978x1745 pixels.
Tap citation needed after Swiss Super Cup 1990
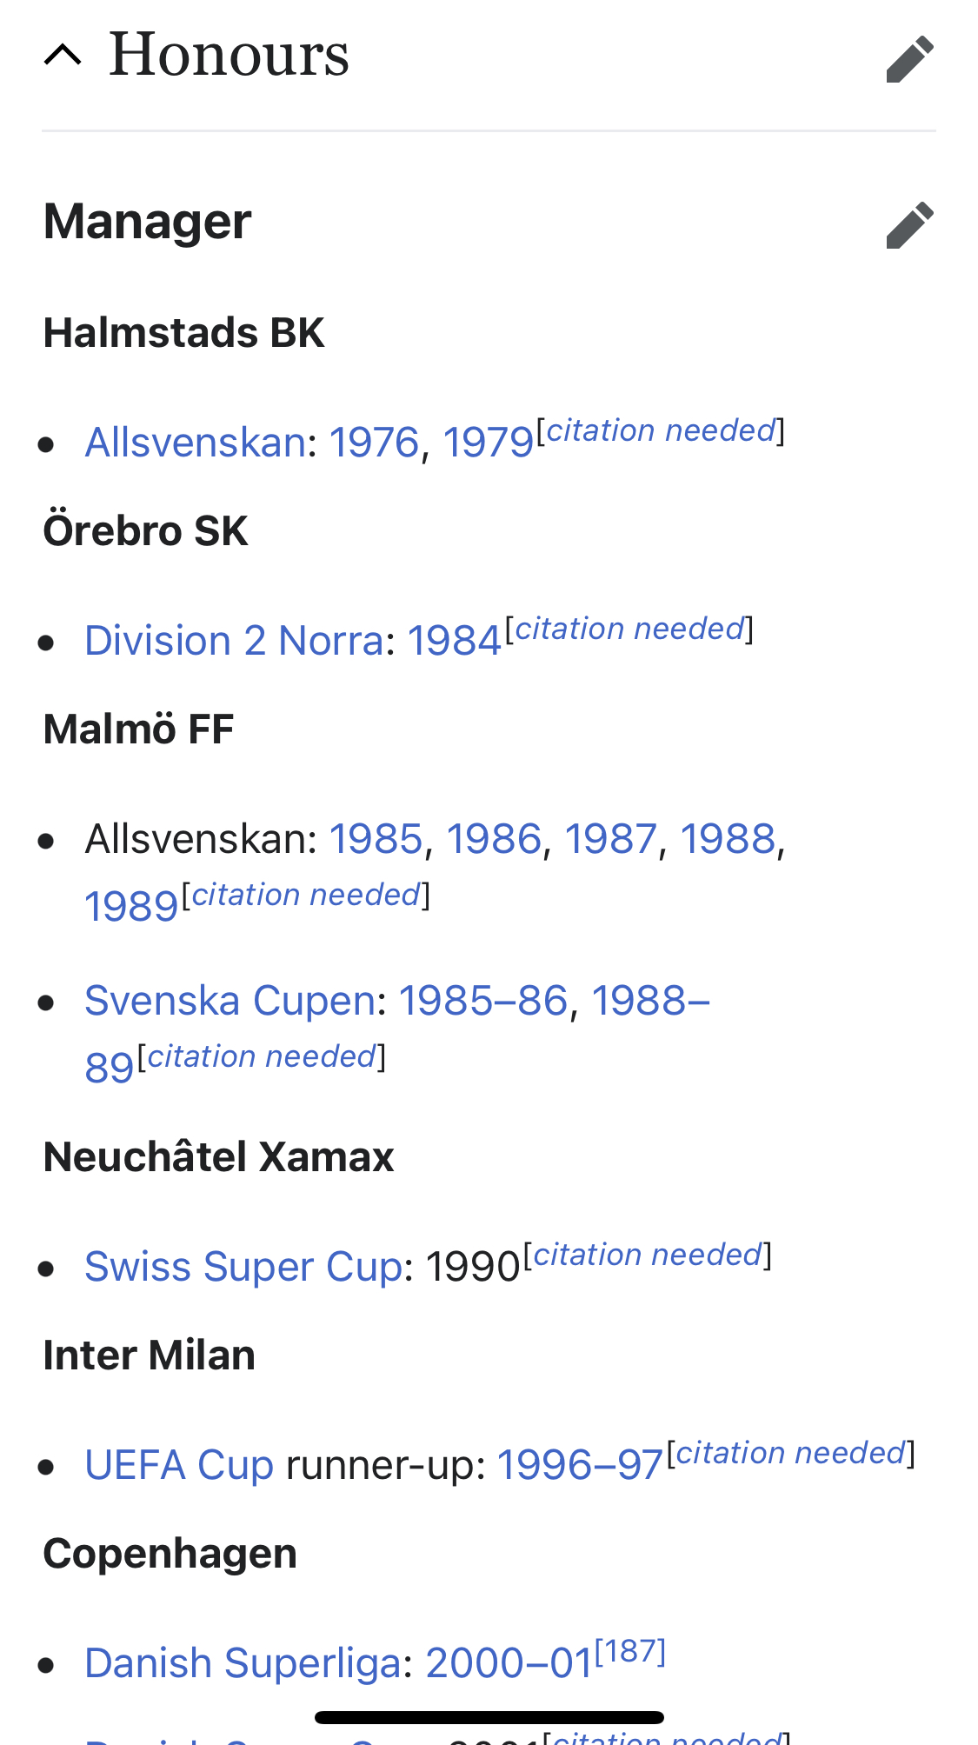(x=648, y=1255)
